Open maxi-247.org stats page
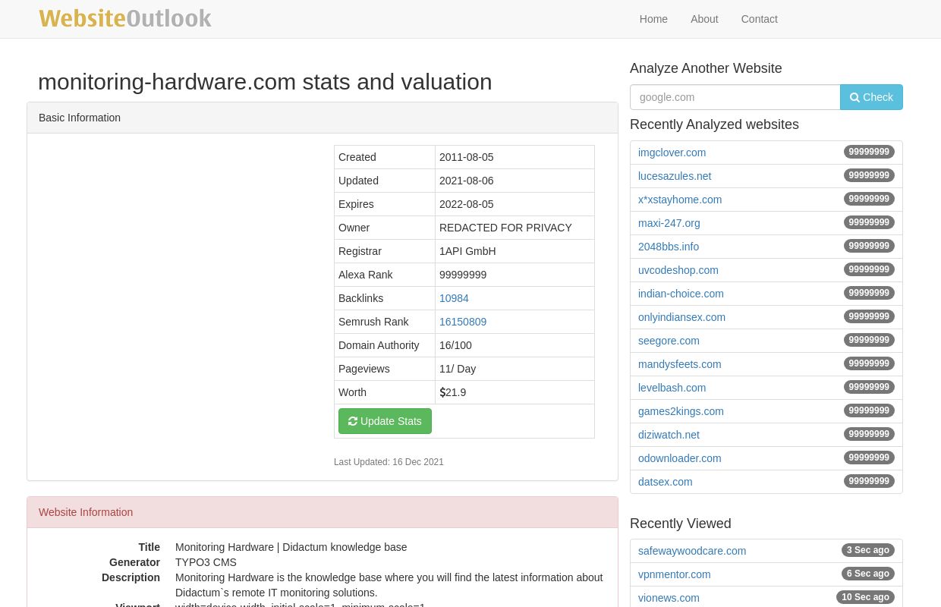 669,223
